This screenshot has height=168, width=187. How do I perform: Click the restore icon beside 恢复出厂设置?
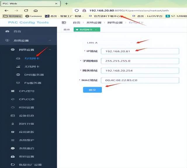tap(13, 165)
